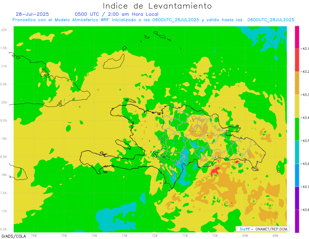Click the title 'Indice de Levantamiento'
The height and width of the screenshot is (239, 309).
click(x=157, y=6)
